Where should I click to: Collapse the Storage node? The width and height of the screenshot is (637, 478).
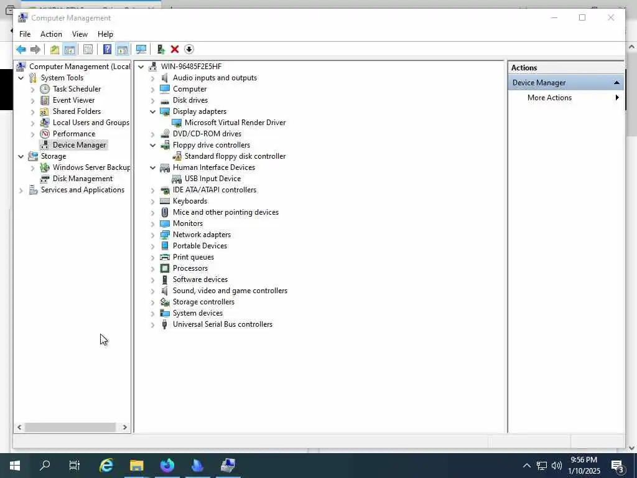pos(21,156)
